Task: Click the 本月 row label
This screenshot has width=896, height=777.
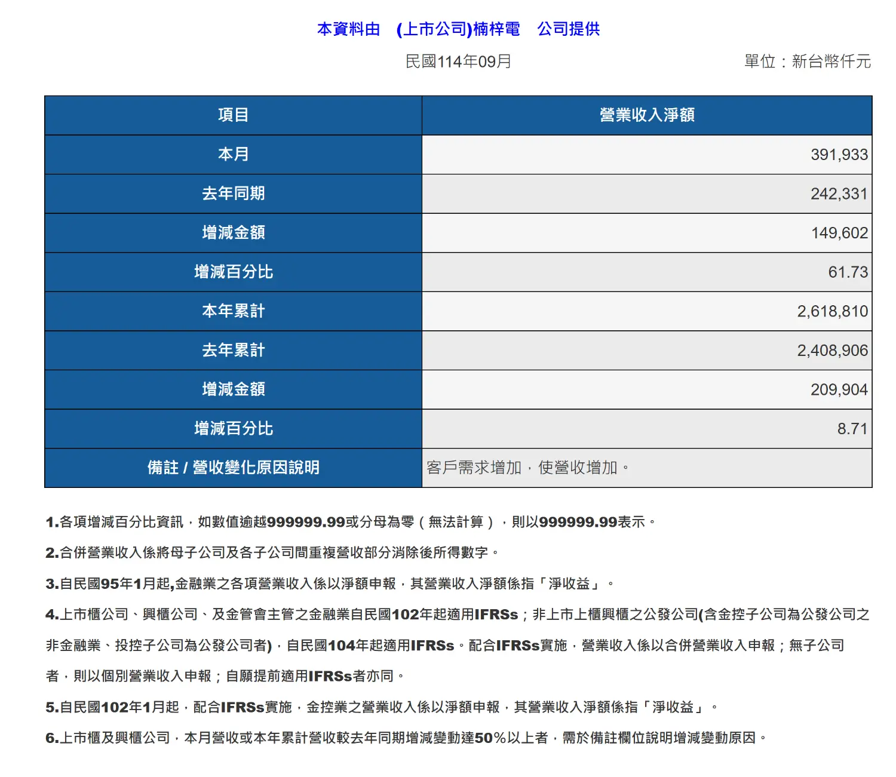Action: tap(233, 155)
